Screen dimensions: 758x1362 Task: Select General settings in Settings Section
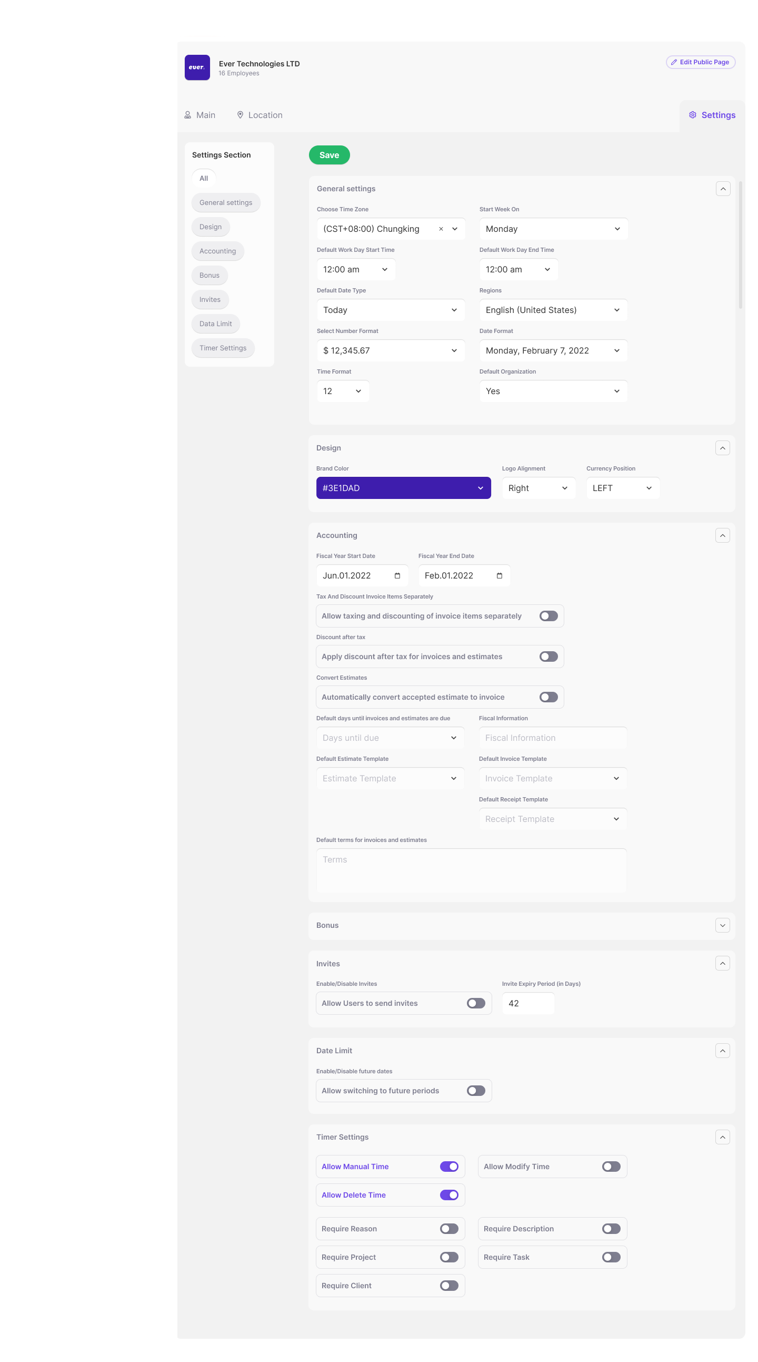tap(226, 203)
